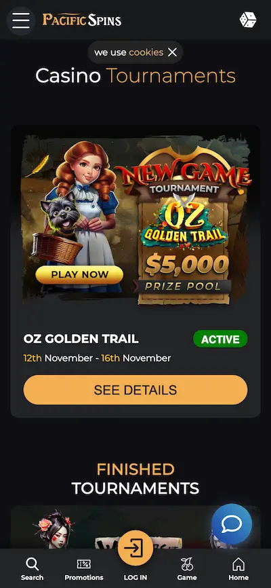This screenshot has width=271, height=588.
Task: Tap the LOG IN circle icon
Action: (135, 548)
